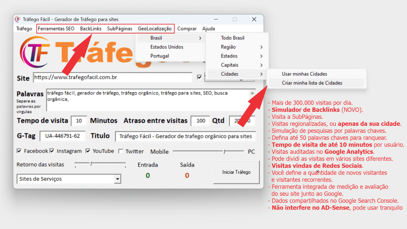Click the Tráfego Fácil title bar app icon
This screenshot has width=407, height=229.
(18, 19)
